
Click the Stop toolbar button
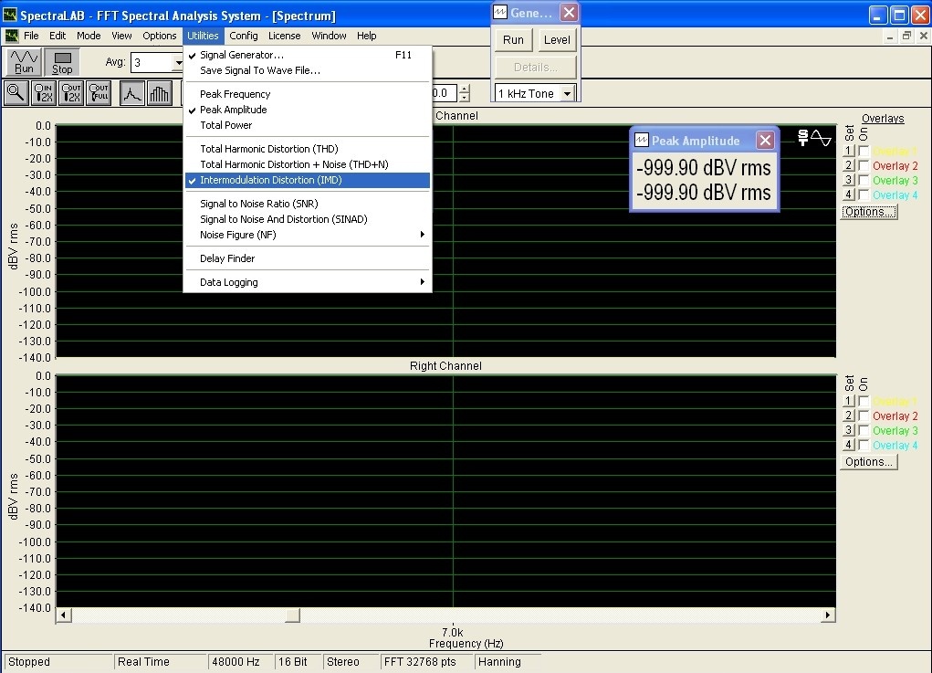(62, 62)
